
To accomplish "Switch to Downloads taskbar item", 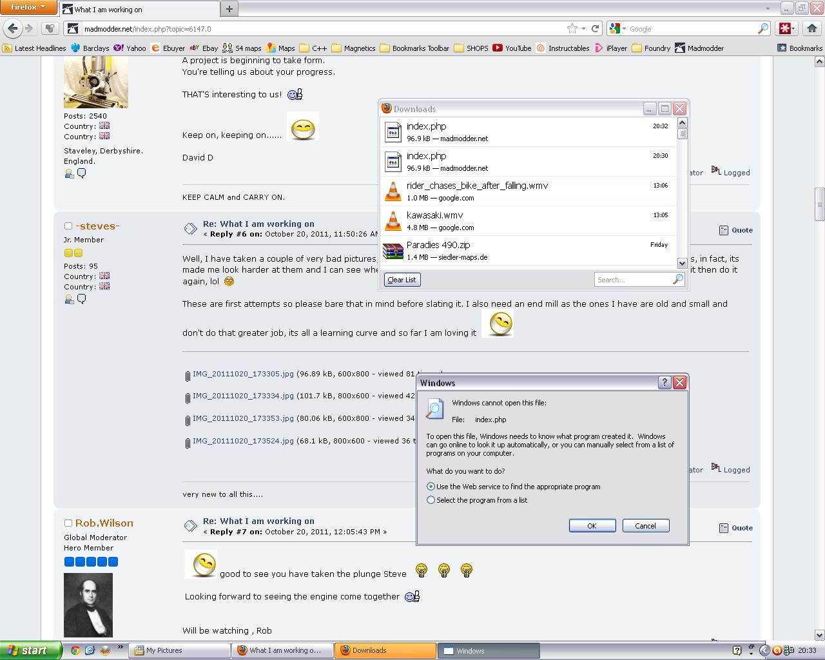I will [385, 650].
